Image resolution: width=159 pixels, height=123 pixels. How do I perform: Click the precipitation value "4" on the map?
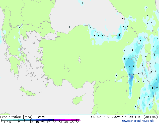pyautogui.click(x=130, y=83)
